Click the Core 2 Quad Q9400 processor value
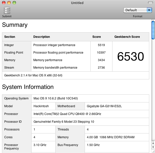The height and width of the screenshot is (153, 155). [x=67, y=114]
